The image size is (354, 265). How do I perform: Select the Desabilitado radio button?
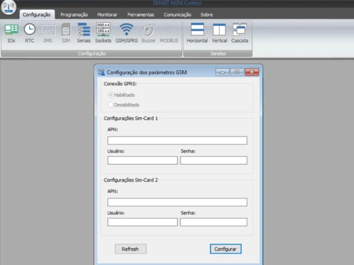pos(110,105)
